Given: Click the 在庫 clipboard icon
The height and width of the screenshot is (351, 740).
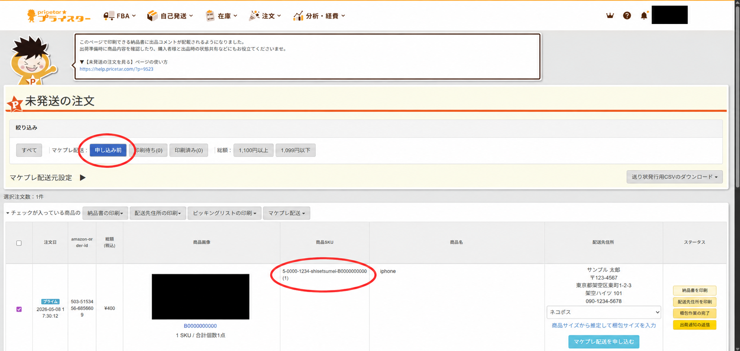Looking at the screenshot, I should point(210,16).
